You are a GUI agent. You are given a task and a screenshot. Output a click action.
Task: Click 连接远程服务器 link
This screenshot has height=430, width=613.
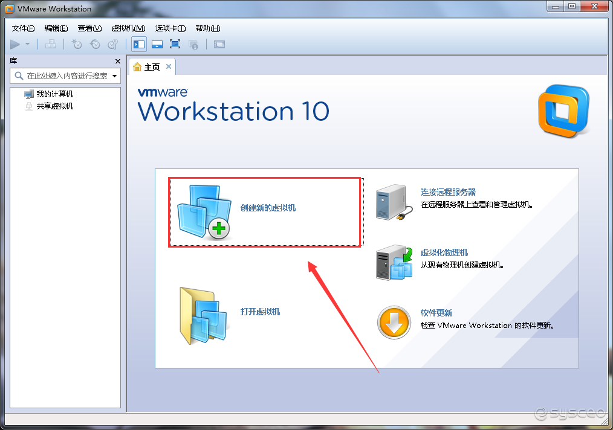click(448, 192)
